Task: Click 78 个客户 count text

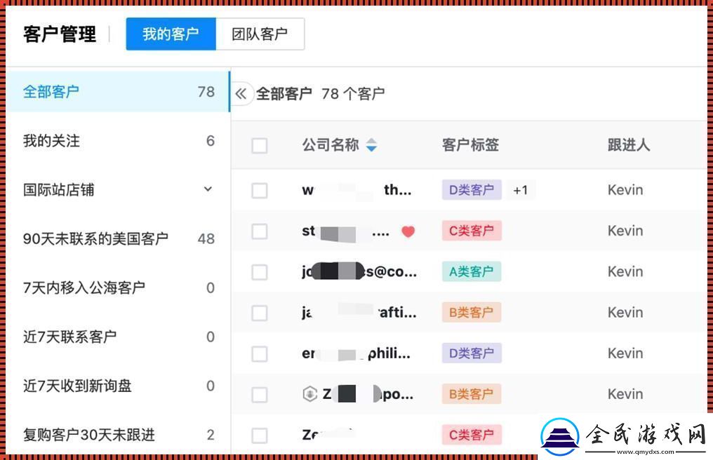Action: [x=353, y=94]
